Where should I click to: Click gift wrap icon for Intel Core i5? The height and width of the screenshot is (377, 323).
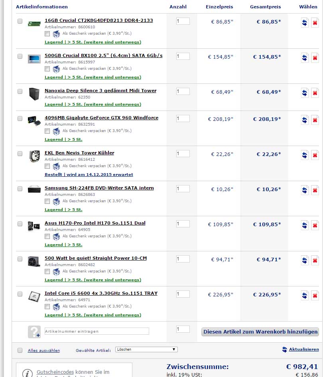[x=56, y=307]
